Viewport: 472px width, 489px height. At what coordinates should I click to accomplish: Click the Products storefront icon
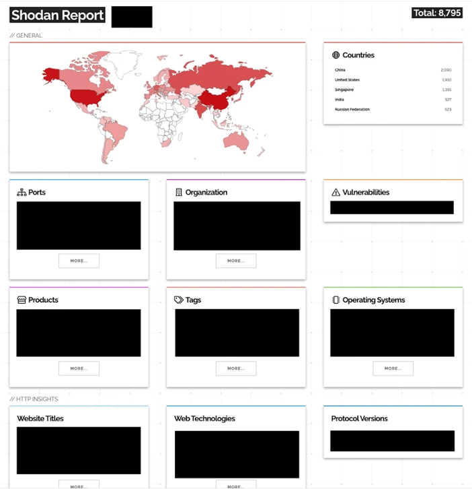22,300
